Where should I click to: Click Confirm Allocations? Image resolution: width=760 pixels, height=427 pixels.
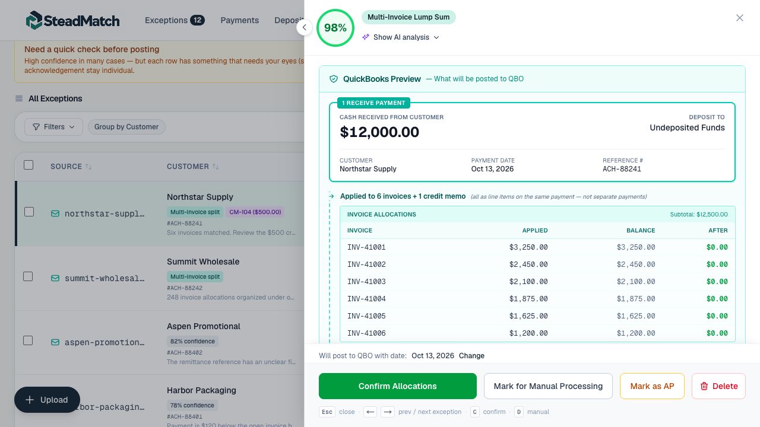point(398,386)
